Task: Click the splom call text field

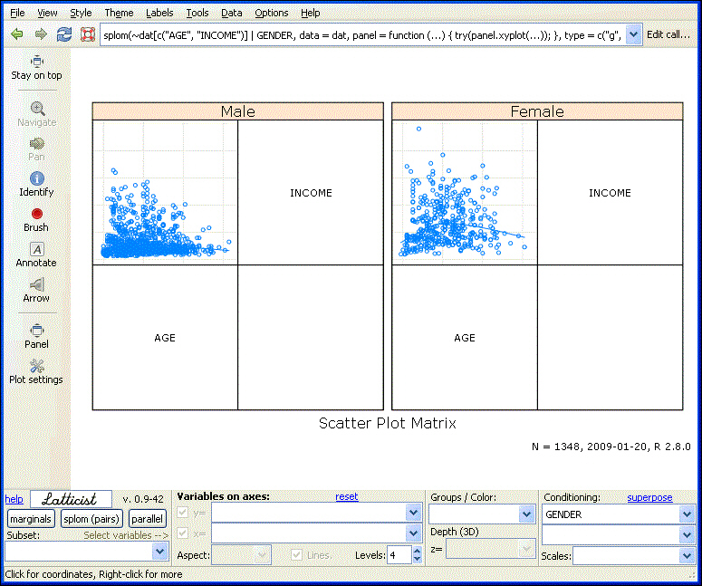Action: point(362,34)
